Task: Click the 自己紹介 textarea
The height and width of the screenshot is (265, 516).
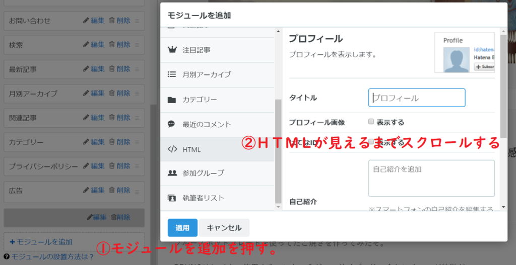Action: (x=431, y=178)
